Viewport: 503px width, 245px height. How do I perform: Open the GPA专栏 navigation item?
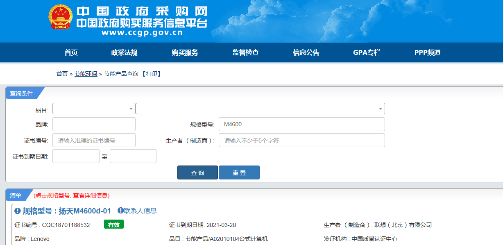pos(367,52)
